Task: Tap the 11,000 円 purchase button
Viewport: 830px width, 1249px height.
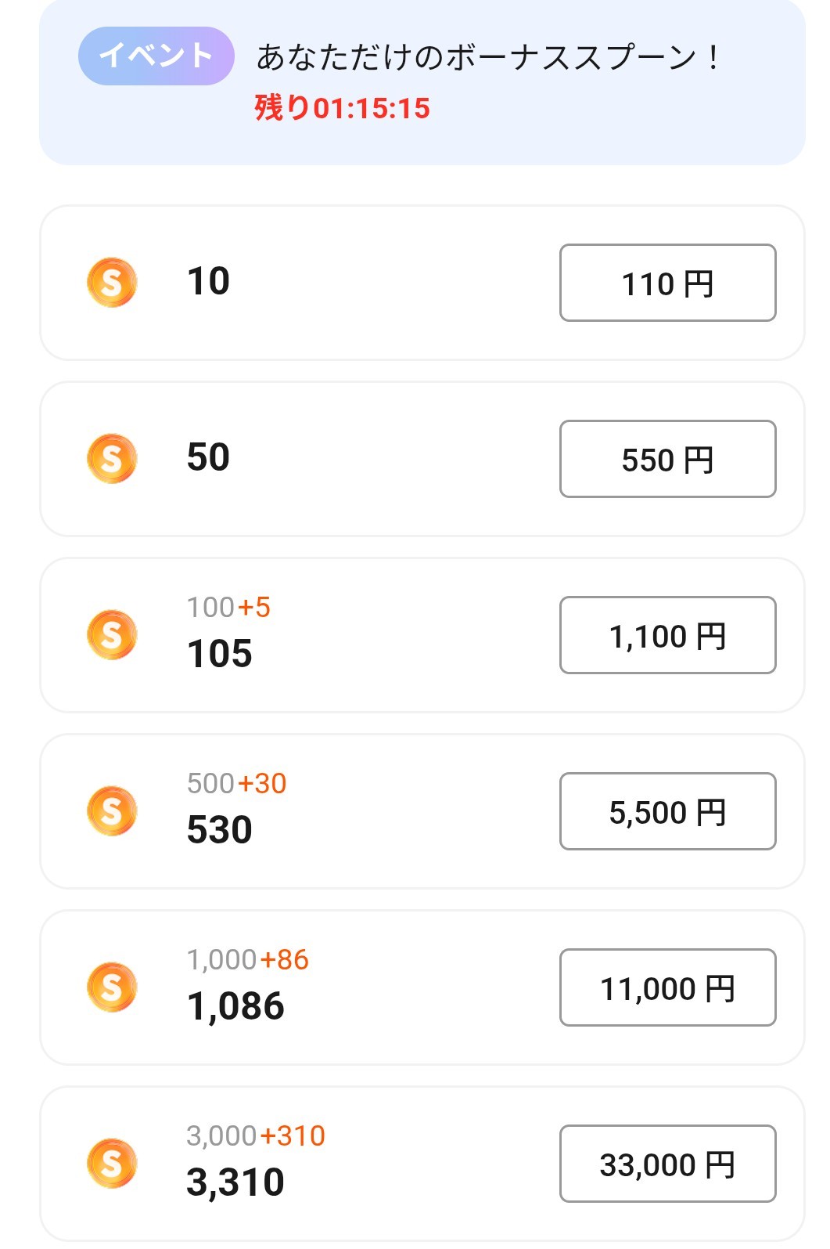Action: click(667, 987)
